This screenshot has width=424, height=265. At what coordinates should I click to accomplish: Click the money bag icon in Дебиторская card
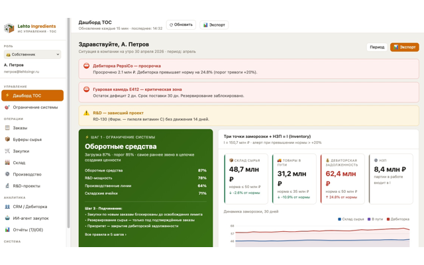click(x=327, y=160)
